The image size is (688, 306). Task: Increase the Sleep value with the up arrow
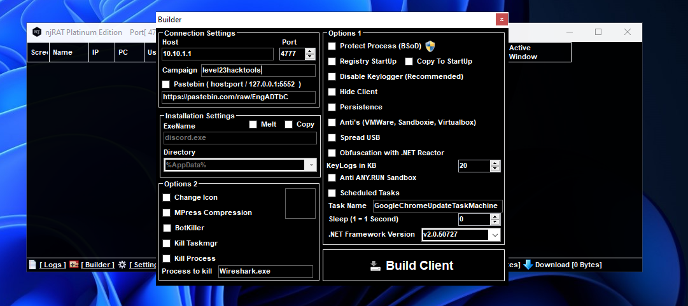(x=495, y=216)
